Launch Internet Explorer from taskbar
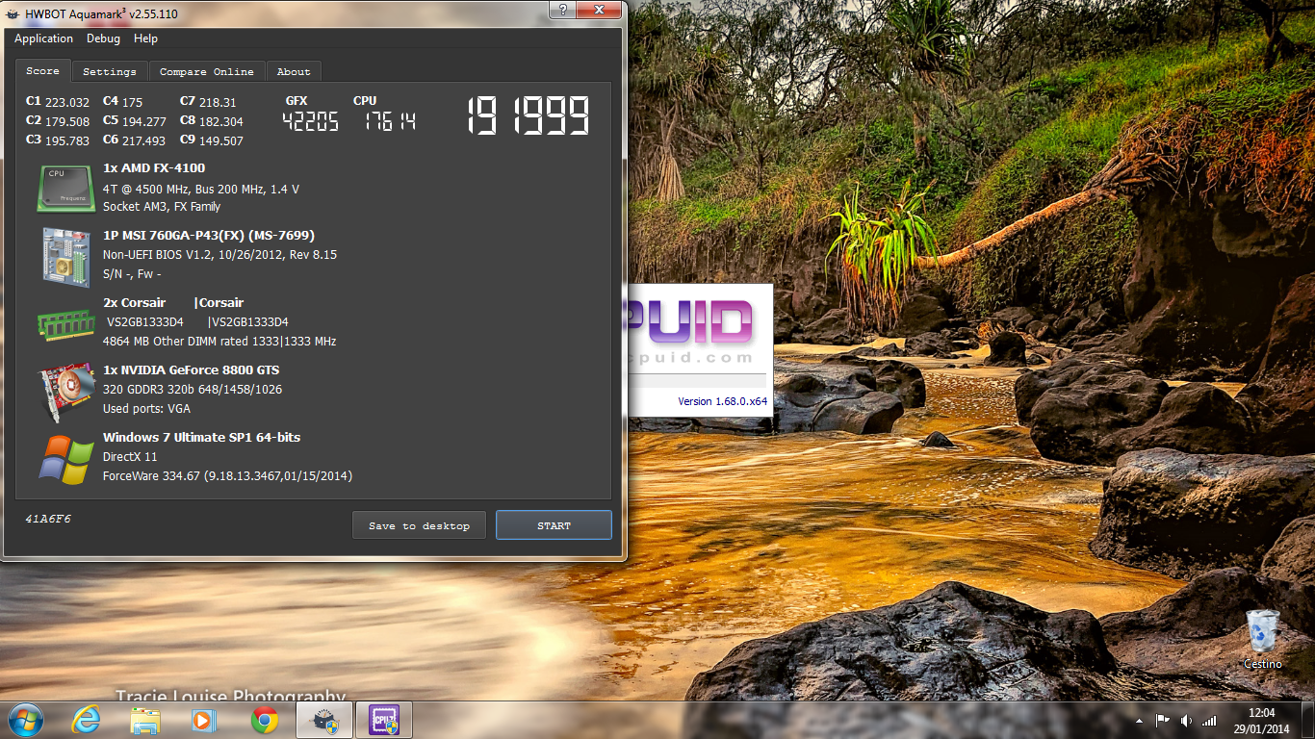 pyautogui.click(x=86, y=720)
